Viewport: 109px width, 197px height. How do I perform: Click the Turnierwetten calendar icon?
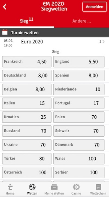click(x=5, y=32)
